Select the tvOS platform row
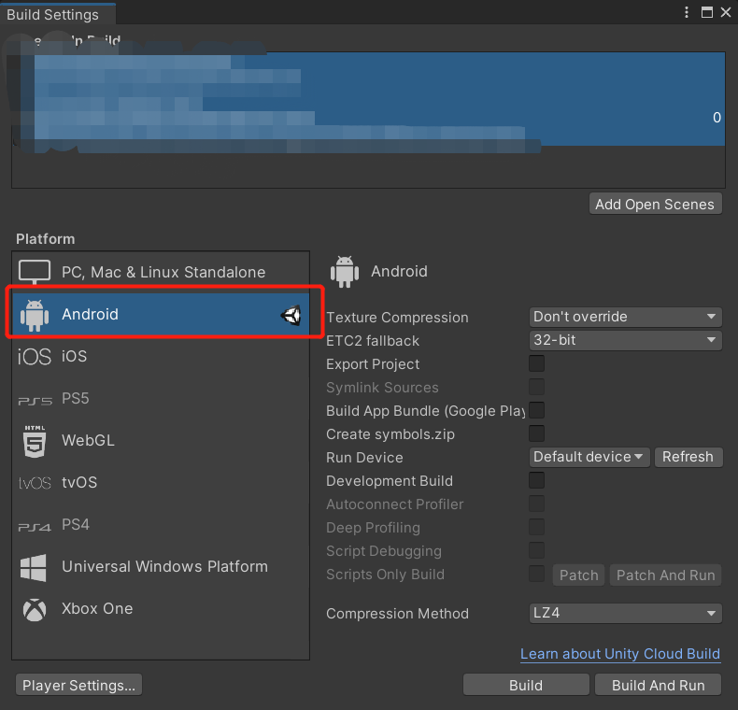The width and height of the screenshot is (738, 710). tap(161, 483)
